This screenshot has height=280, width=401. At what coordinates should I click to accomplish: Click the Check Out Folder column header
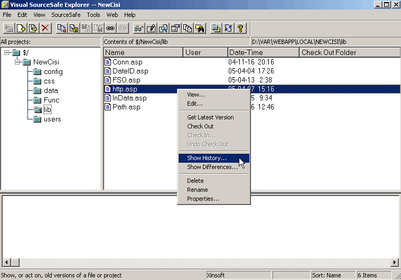tap(350, 52)
